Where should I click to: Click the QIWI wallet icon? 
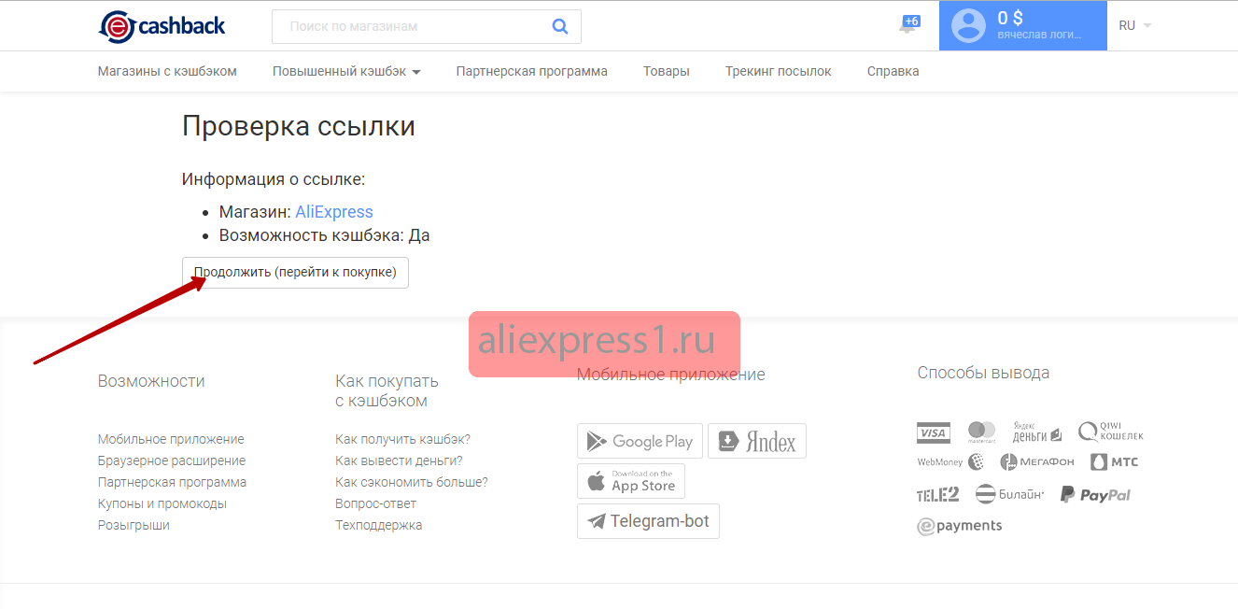[x=1110, y=432]
